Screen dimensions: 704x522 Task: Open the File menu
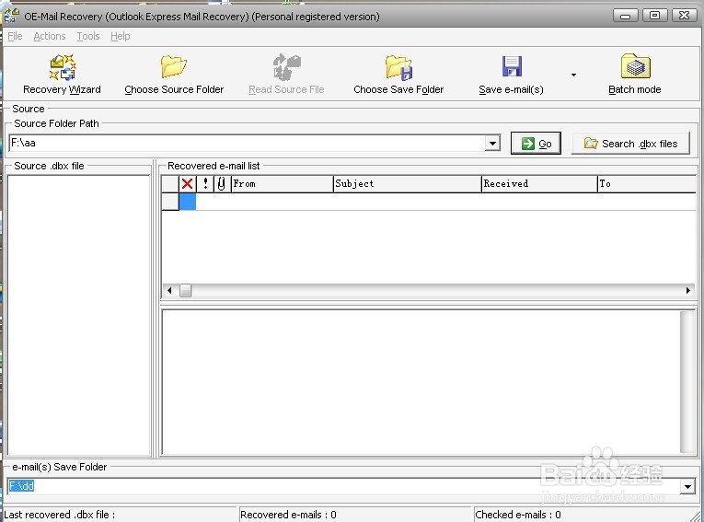(x=15, y=36)
